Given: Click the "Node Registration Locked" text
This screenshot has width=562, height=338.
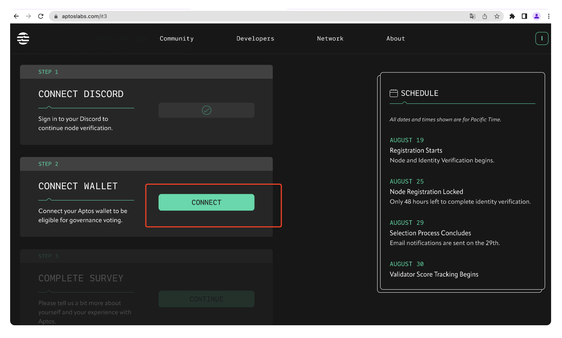Looking at the screenshot, I should coord(426,191).
